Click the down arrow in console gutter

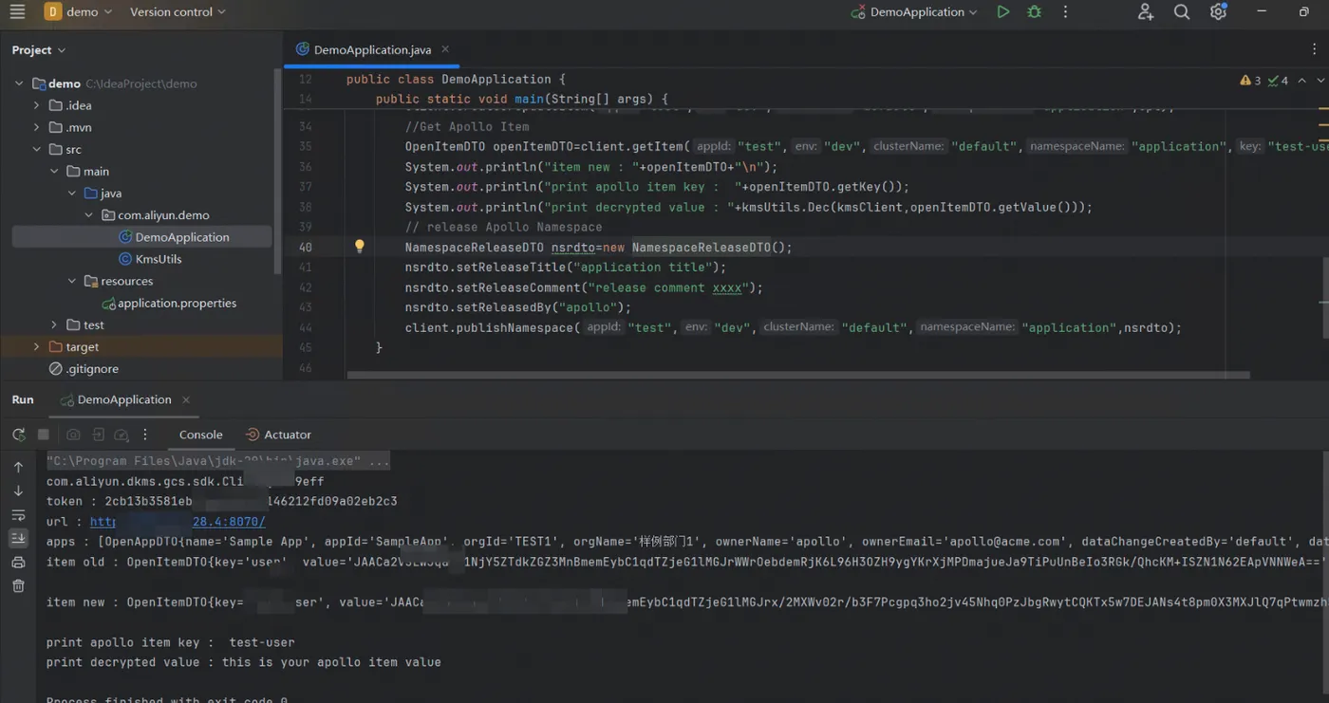[18, 491]
